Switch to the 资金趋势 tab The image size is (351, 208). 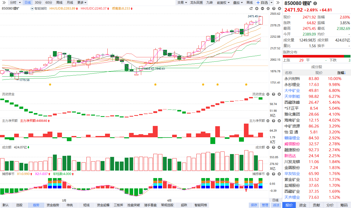[53, 205]
